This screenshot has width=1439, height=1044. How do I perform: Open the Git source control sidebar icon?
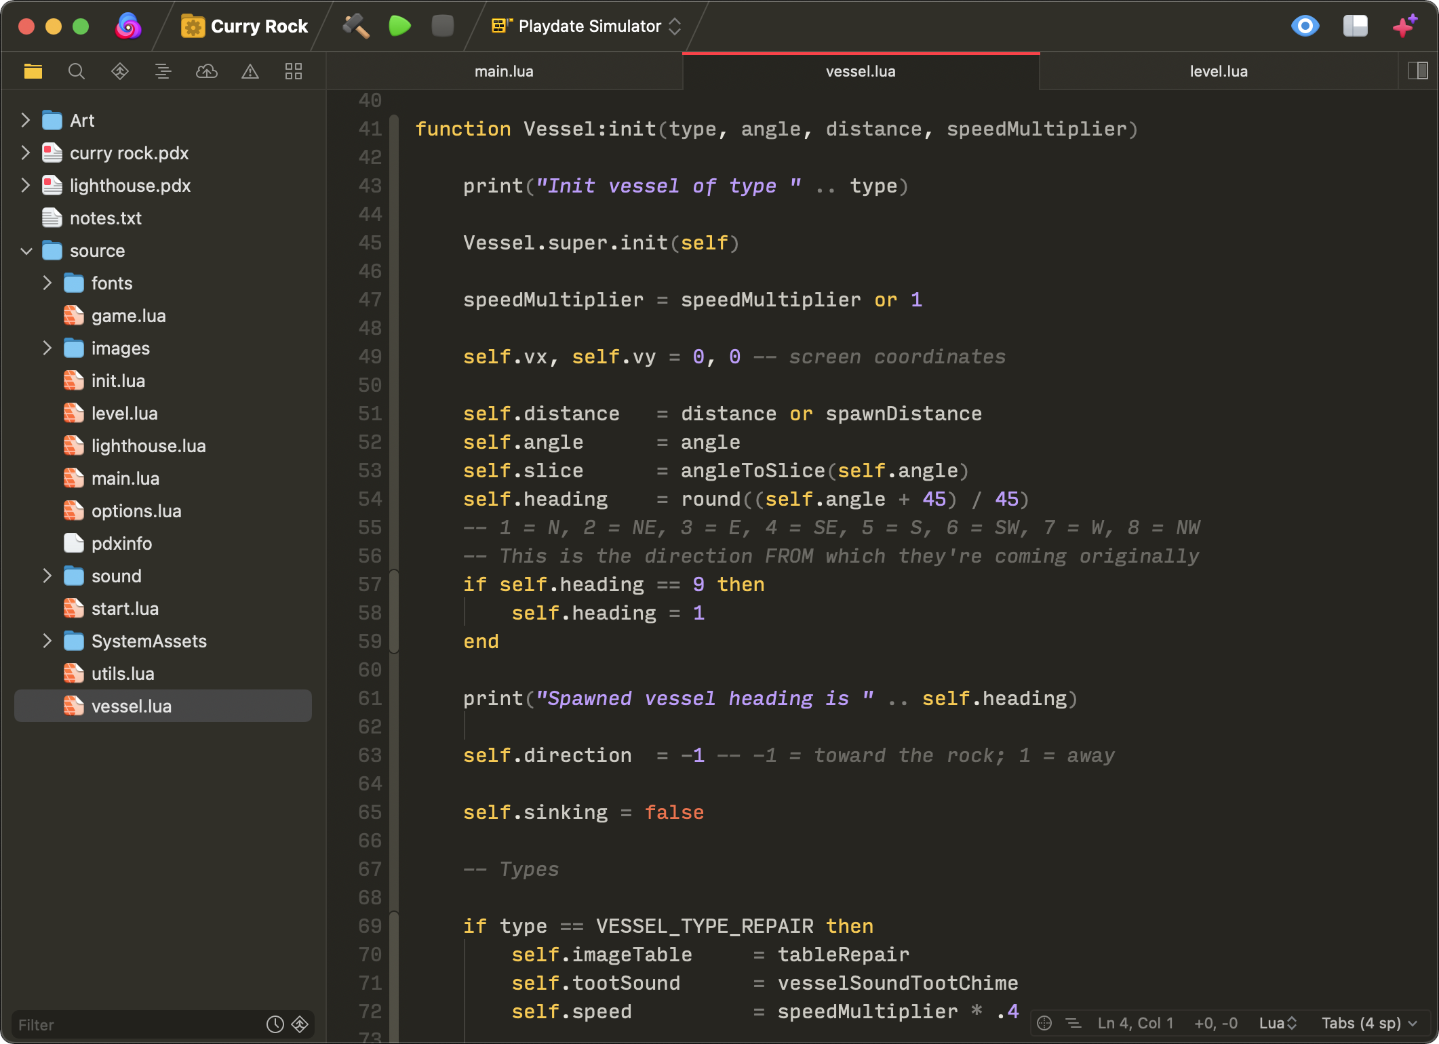(x=120, y=71)
